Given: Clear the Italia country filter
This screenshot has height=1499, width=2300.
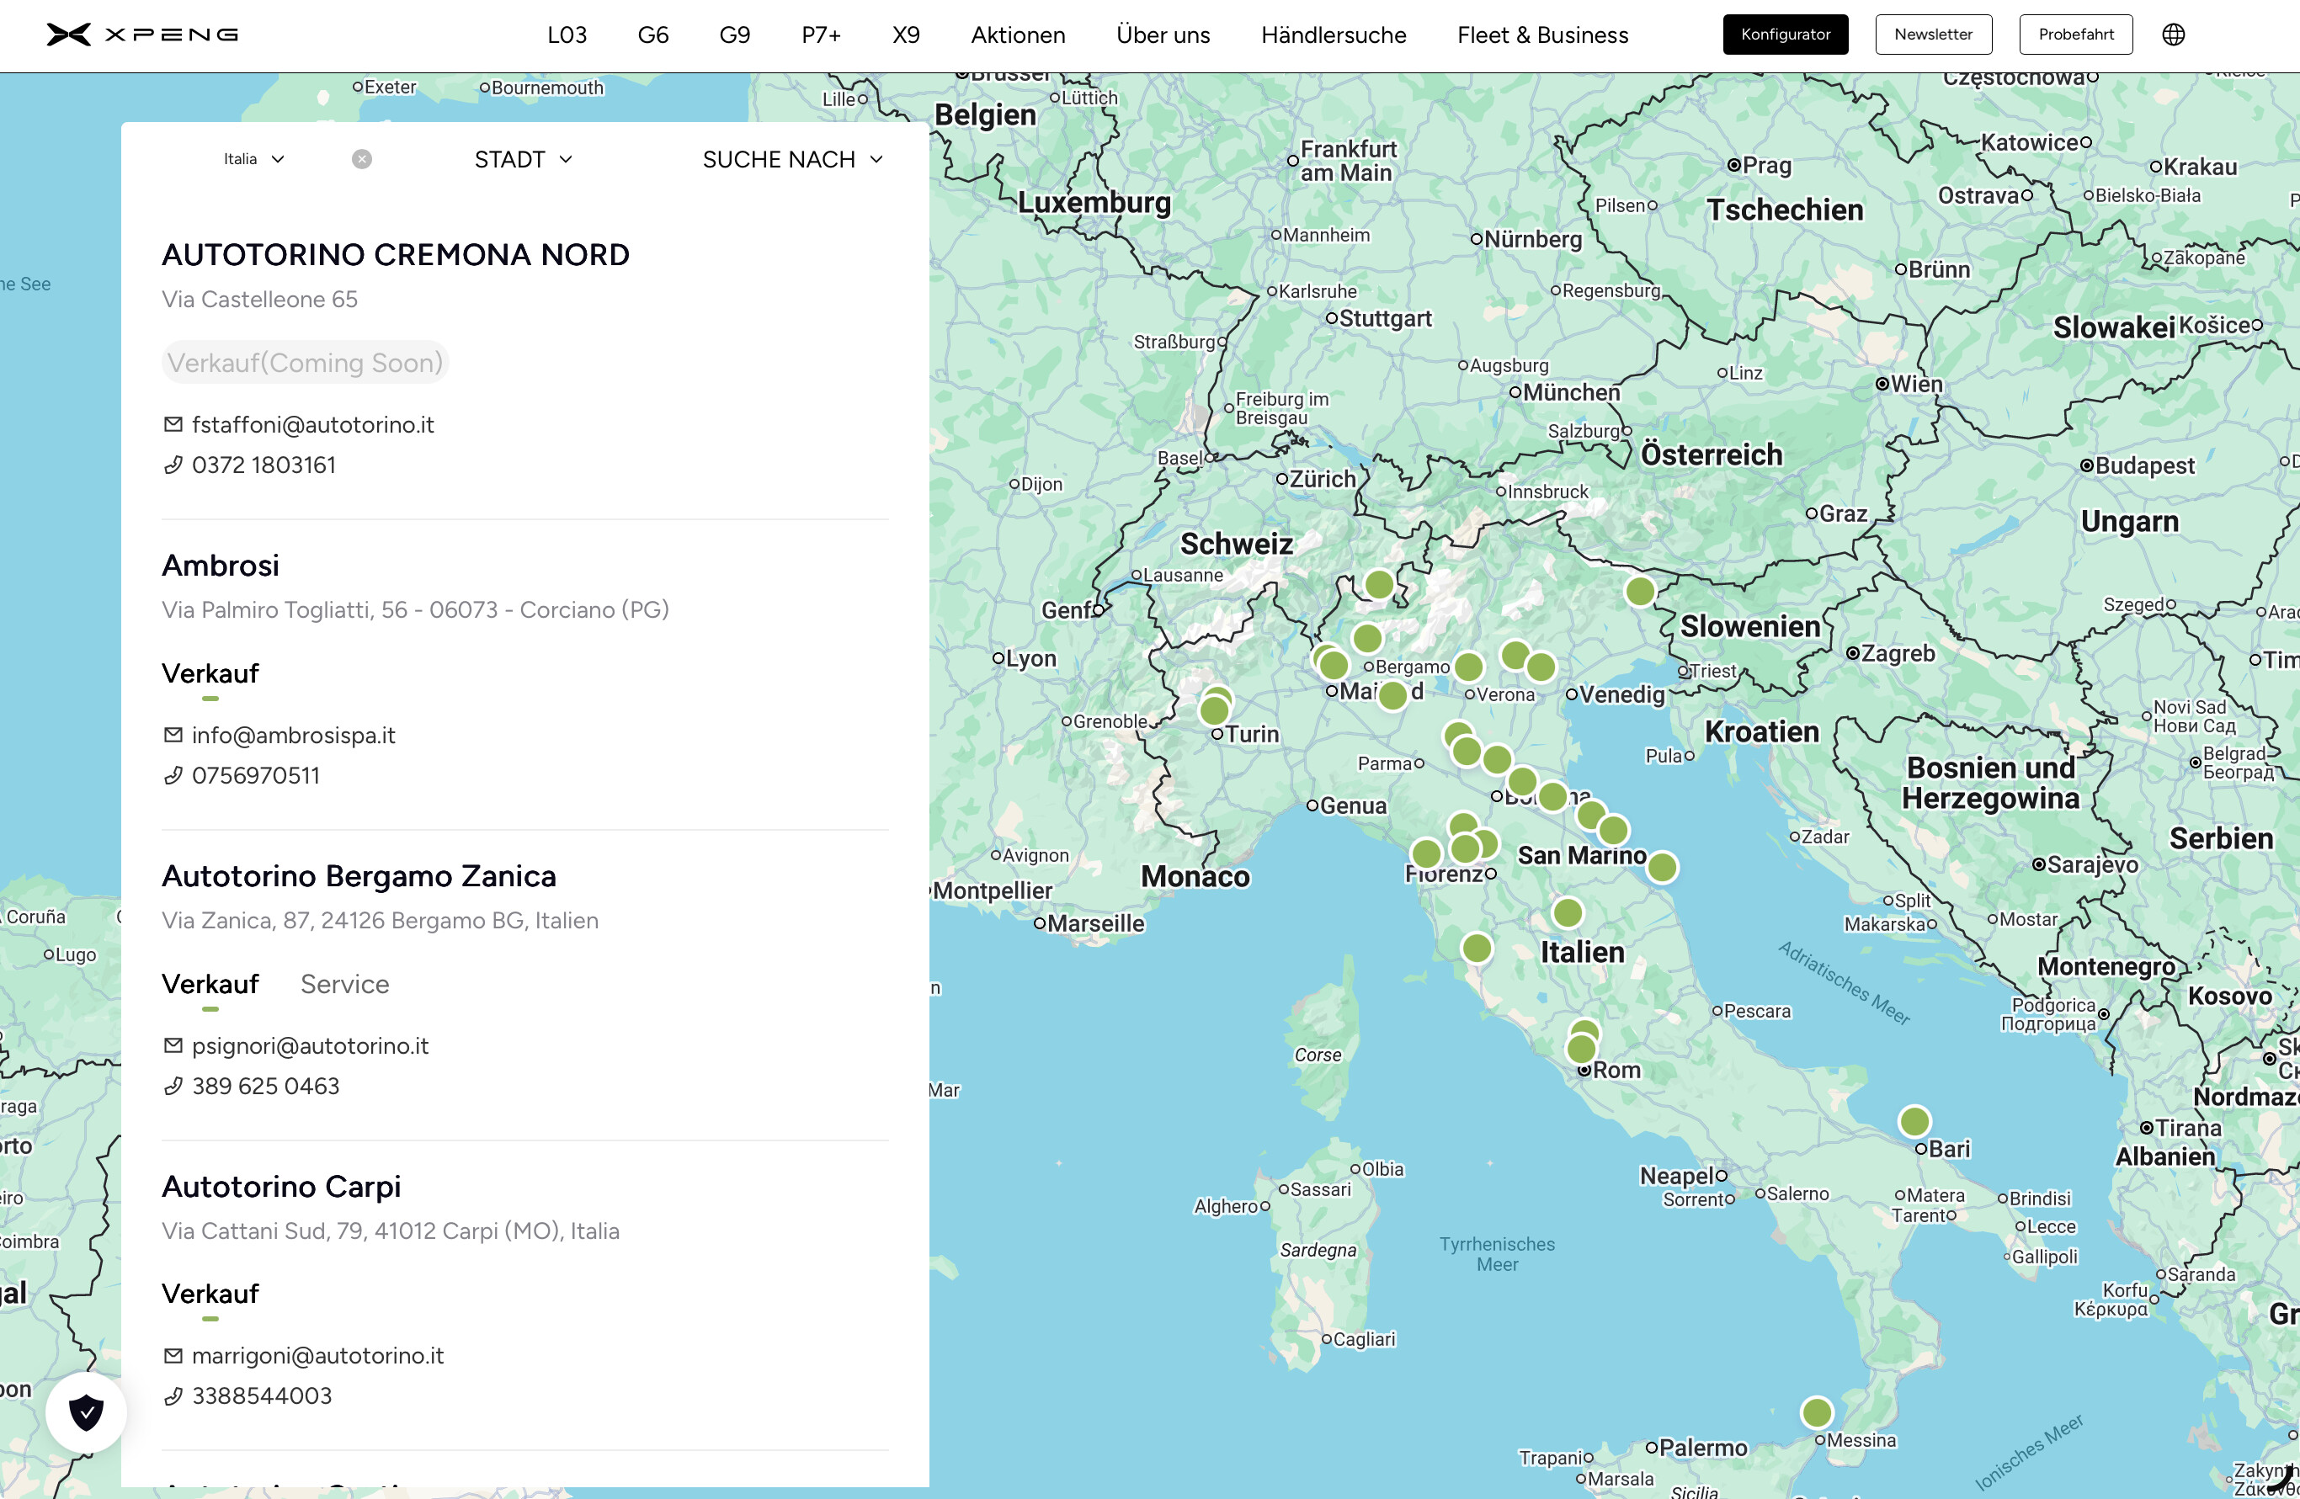Looking at the screenshot, I should point(361,159).
